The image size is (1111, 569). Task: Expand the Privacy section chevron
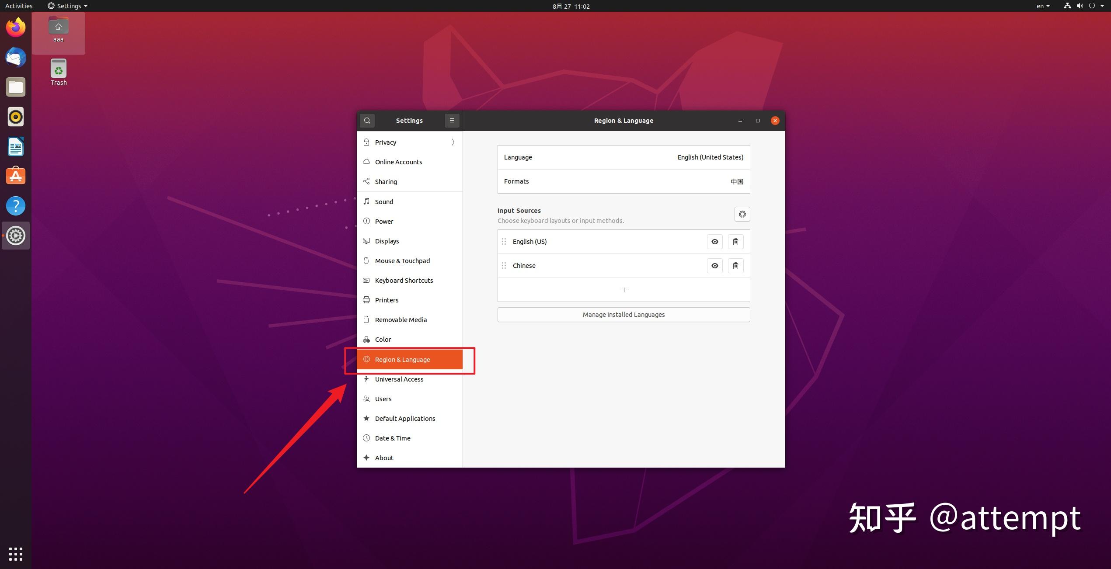coord(453,142)
